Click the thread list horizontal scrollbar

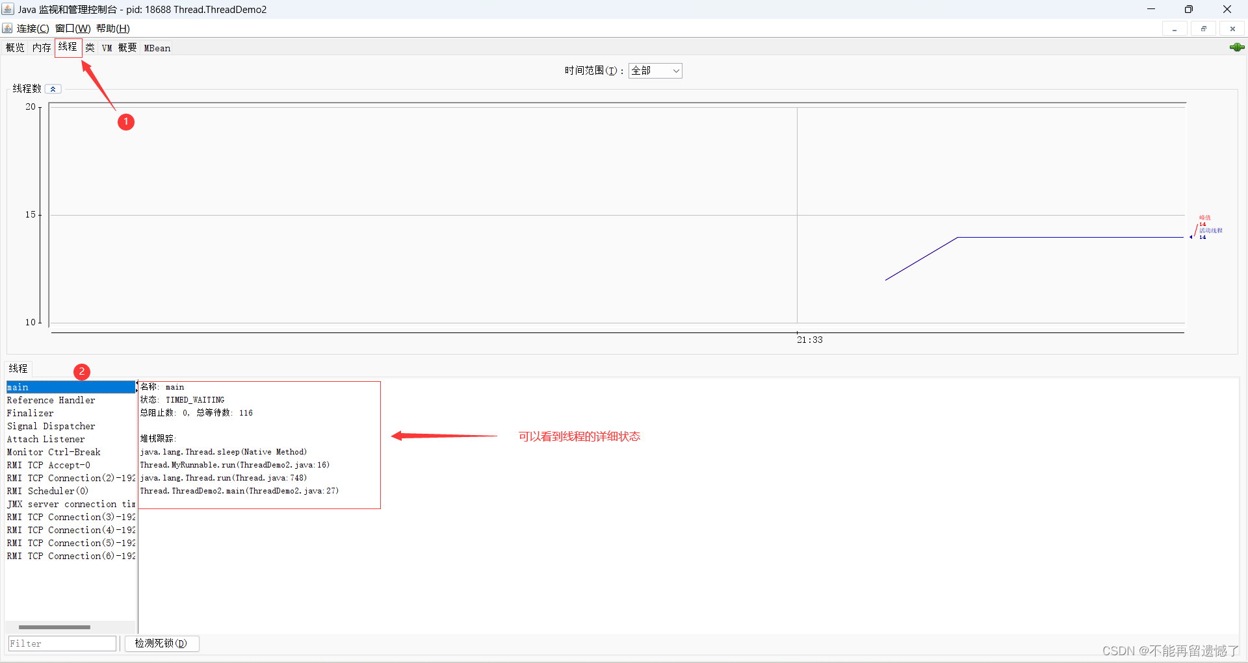(55, 627)
